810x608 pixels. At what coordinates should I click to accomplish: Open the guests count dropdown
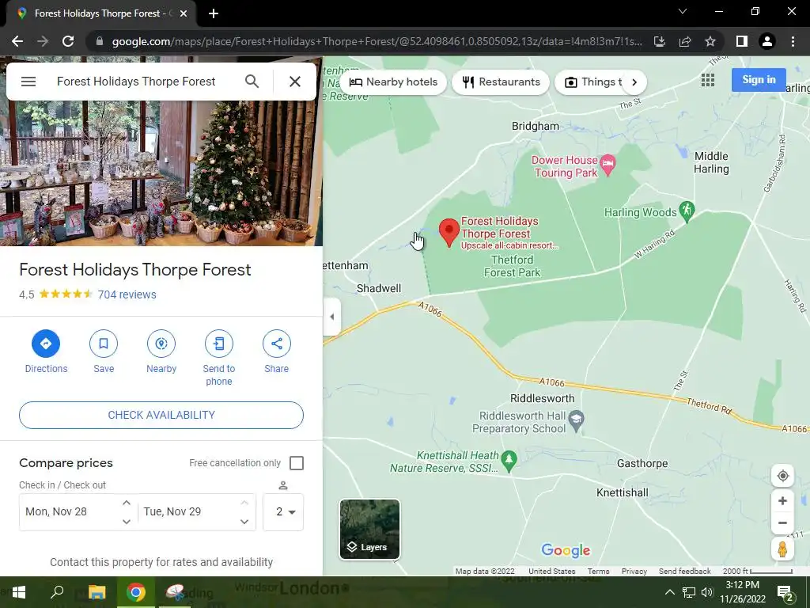[283, 512]
